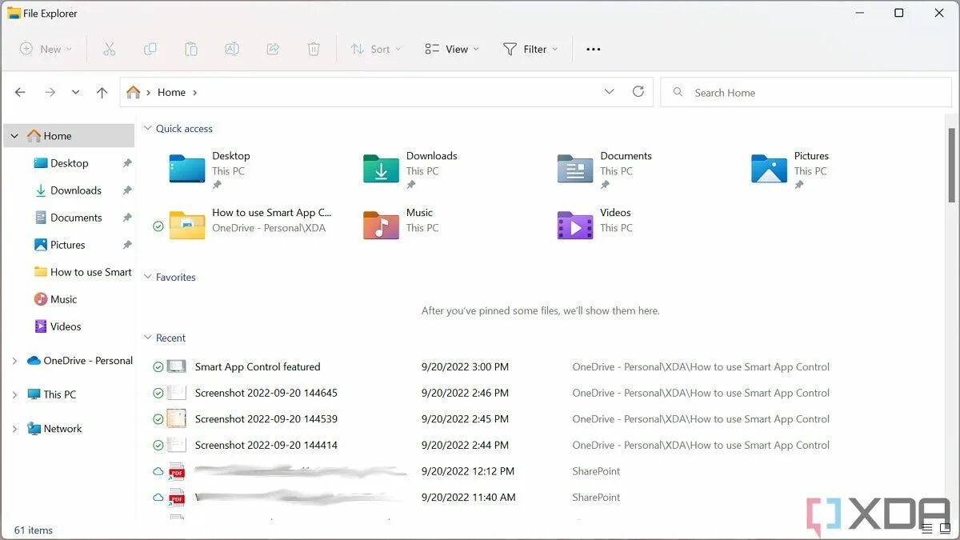This screenshot has height=540, width=960.
Task: Switch to details view icon in status bar
Action: 926,530
